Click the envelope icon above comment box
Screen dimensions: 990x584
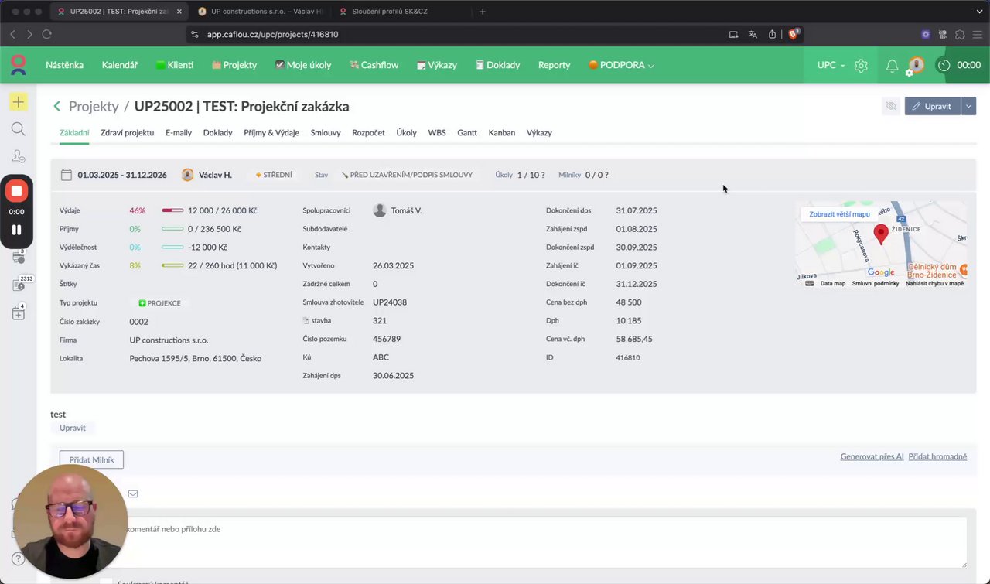pos(133,493)
